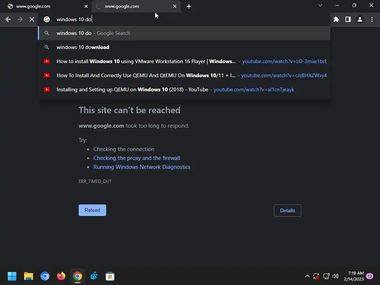Open the clock and date 7:19 AM
Screen dimensions: 380x285
click(x=354, y=276)
